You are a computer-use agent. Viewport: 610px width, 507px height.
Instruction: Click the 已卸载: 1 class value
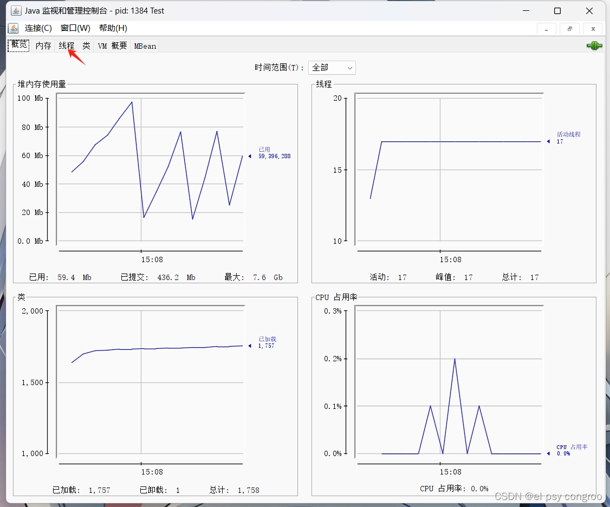pyautogui.click(x=159, y=490)
